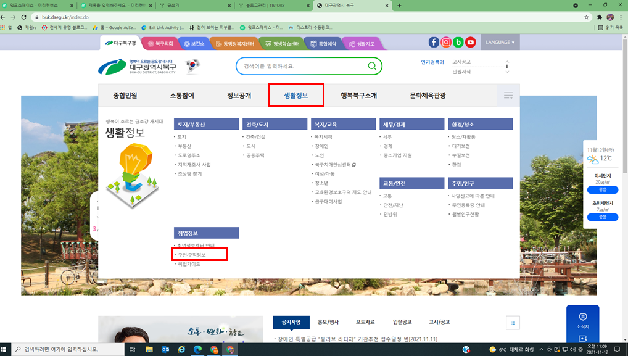
Task: Click the 대구광역시북구 logo
Action: pyautogui.click(x=138, y=67)
